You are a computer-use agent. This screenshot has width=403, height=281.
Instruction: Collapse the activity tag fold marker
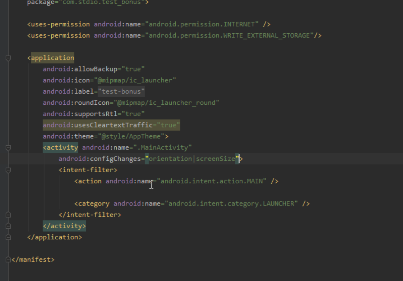coord(8,148)
